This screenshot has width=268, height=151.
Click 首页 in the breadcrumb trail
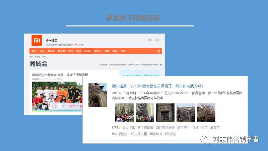click(31, 57)
